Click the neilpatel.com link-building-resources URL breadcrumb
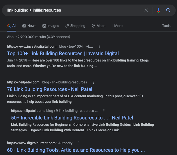The width and height of the screenshot is (177, 155). pyautogui.click(x=47, y=82)
